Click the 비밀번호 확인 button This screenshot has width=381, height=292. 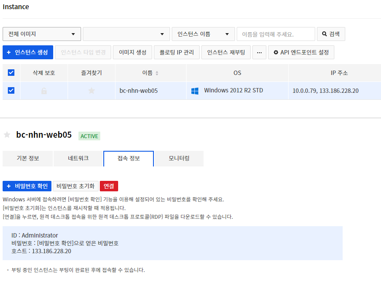click(27, 186)
